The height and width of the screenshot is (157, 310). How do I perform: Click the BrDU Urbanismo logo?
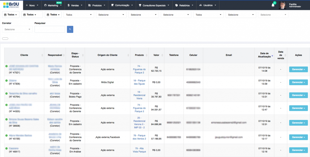11,5
